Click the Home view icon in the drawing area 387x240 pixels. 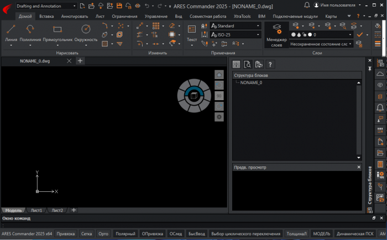coord(219,74)
